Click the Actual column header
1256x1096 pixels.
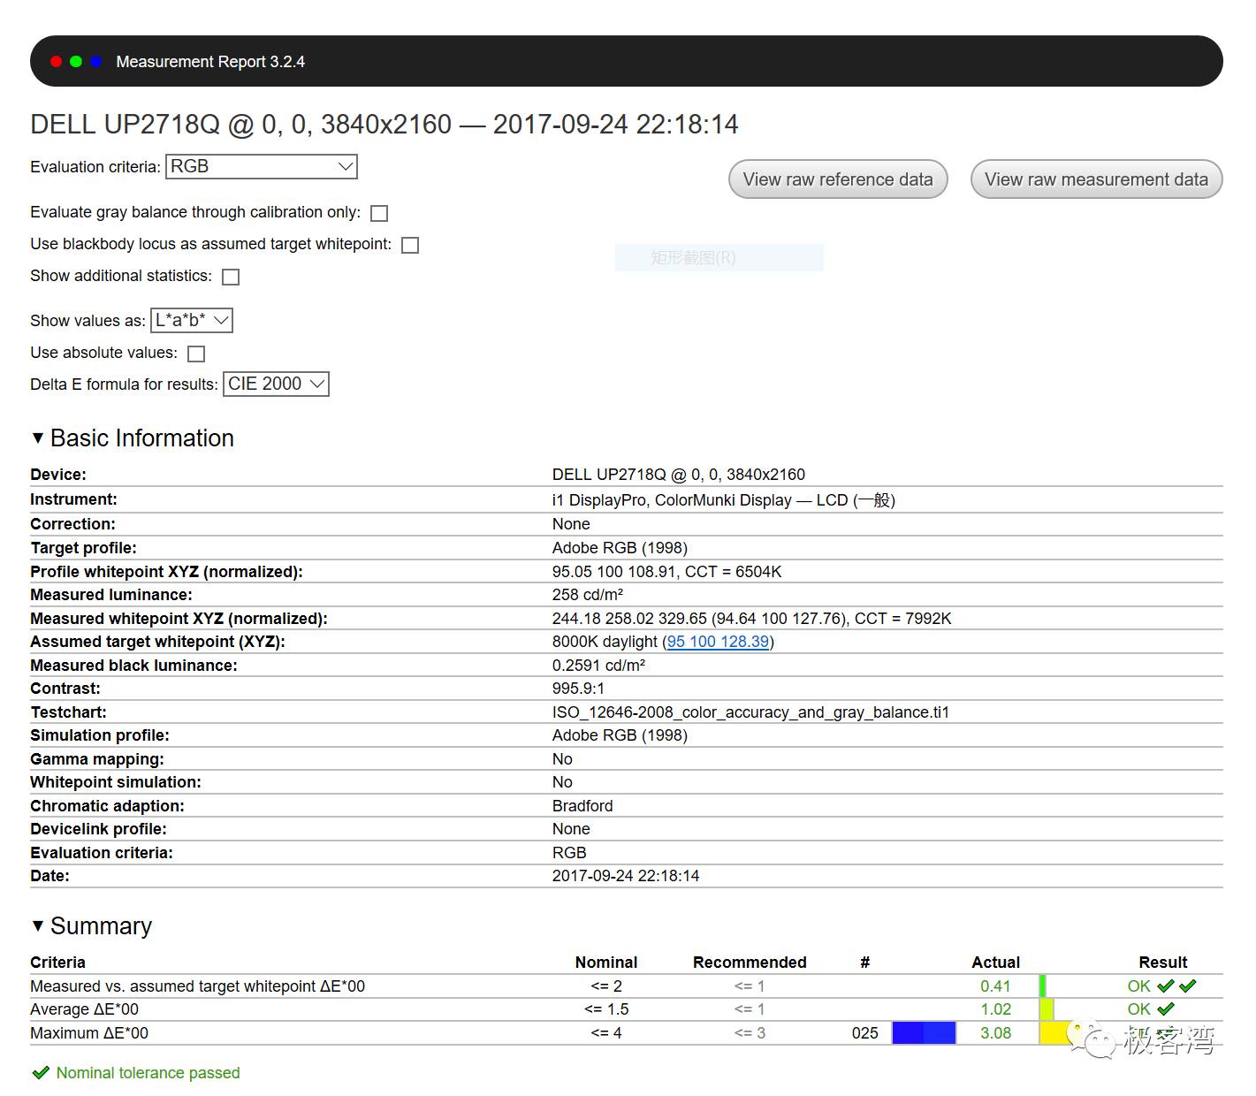996,963
